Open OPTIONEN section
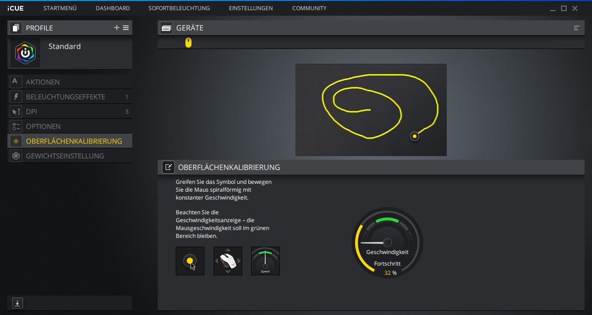This screenshot has height=315, width=592. [x=70, y=126]
